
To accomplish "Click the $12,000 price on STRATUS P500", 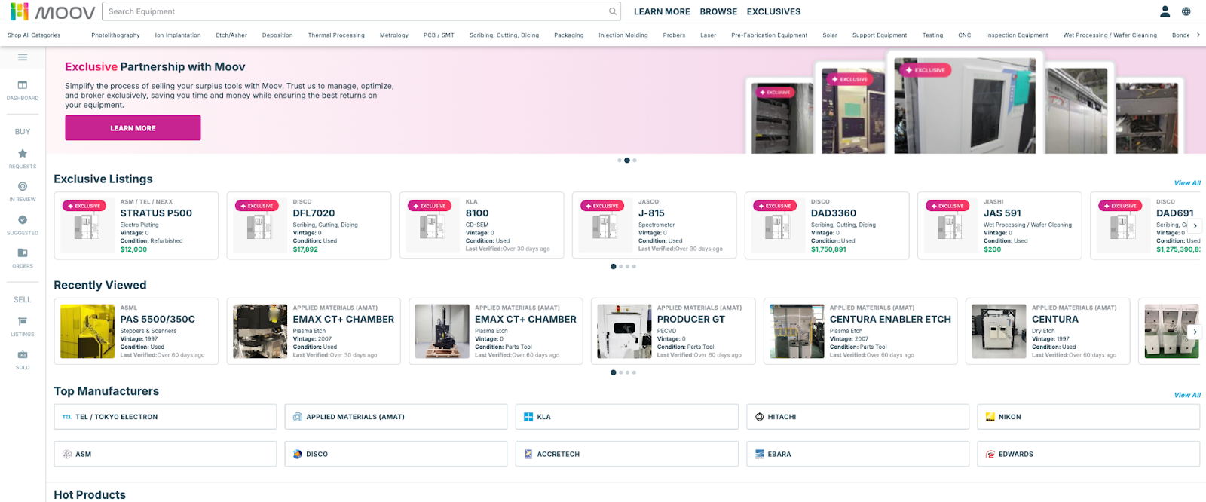I will (x=133, y=249).
